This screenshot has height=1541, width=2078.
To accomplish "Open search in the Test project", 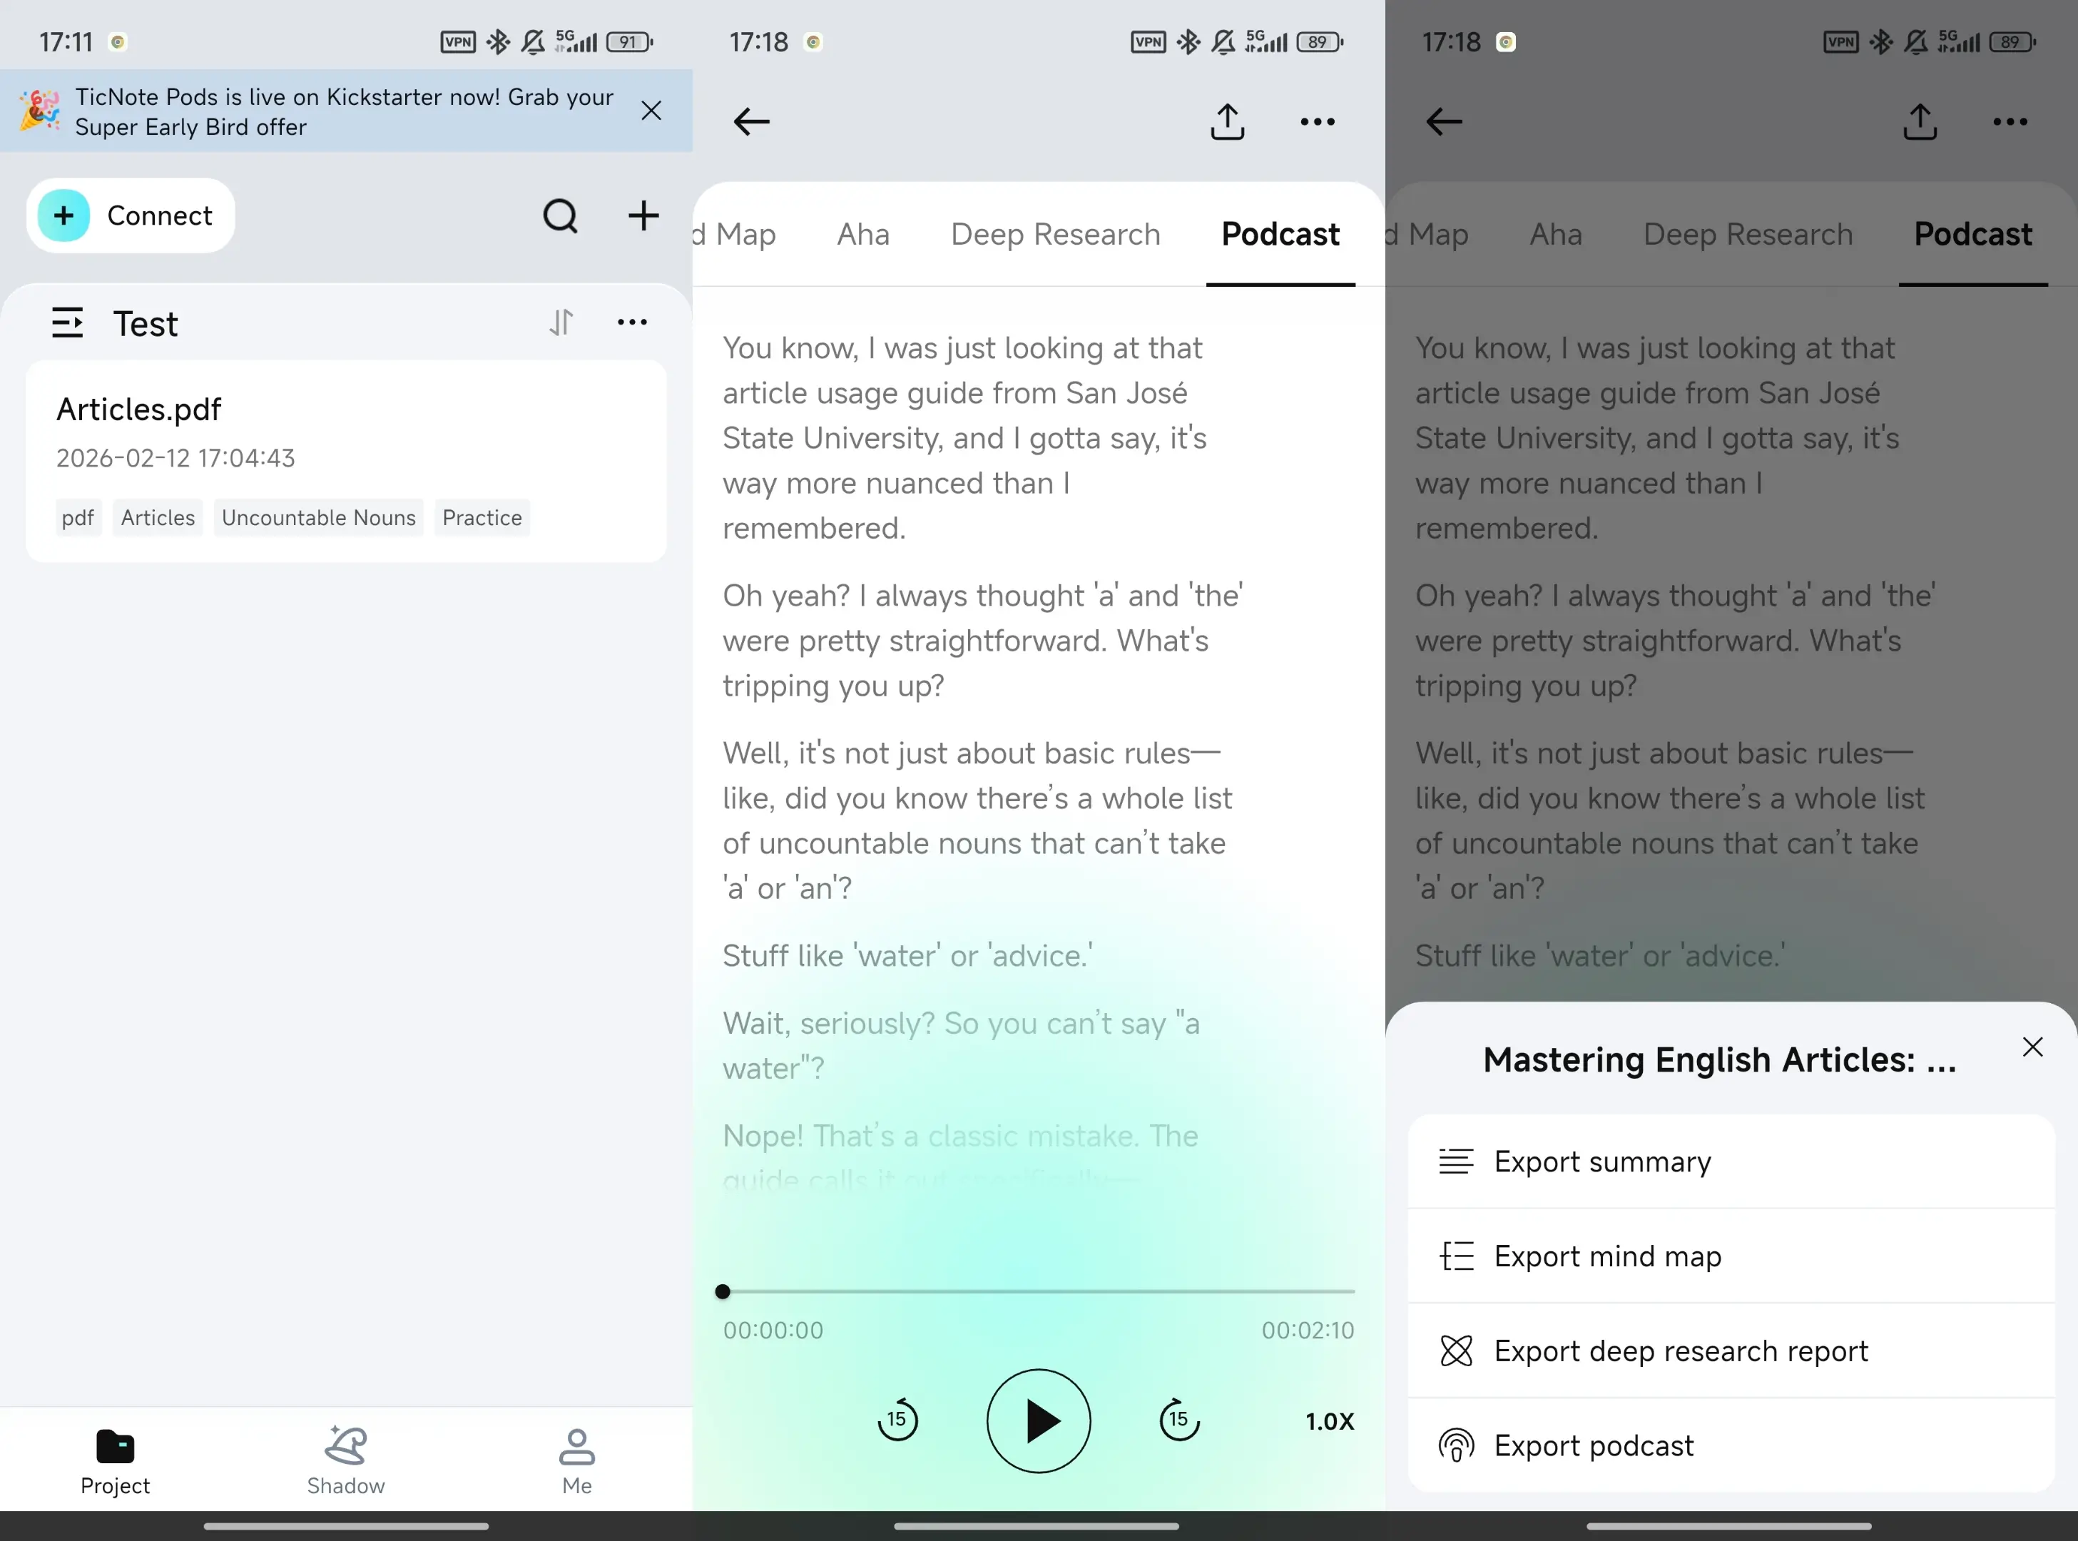I will click(x=561, y=215).
